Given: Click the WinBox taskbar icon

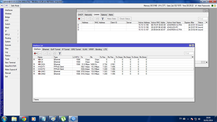Looking at the screenshot, I should point(73,119).
